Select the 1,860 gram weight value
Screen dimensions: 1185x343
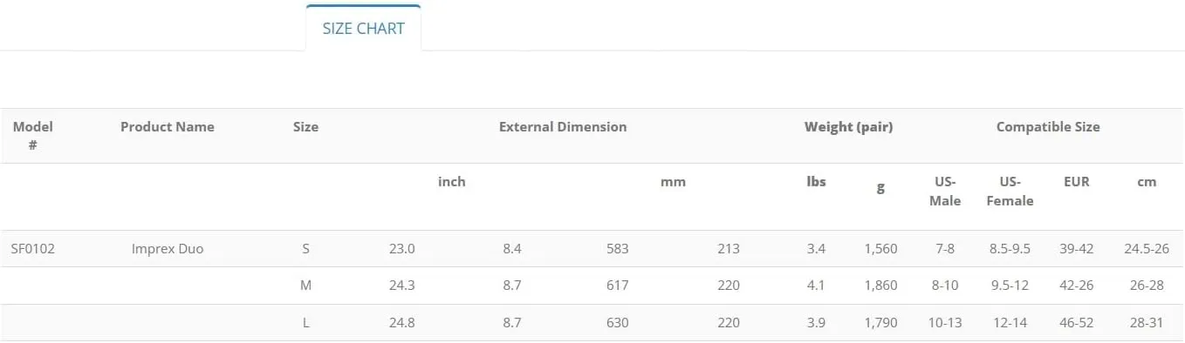880,285
